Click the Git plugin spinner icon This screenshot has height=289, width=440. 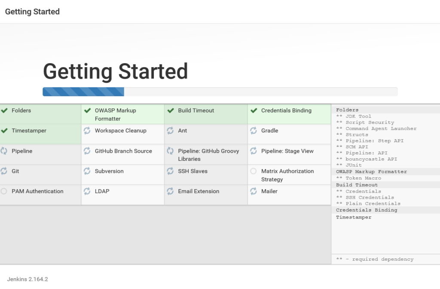3,171
